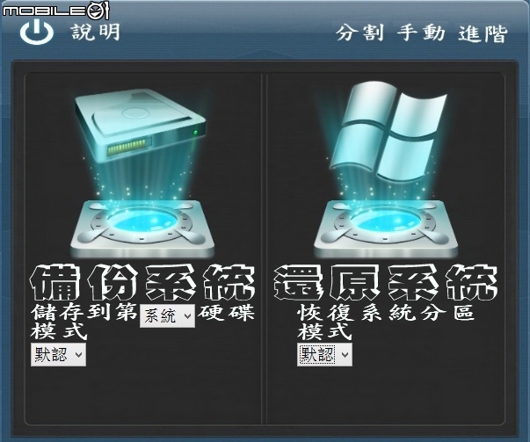Click the arrow of 系統 disk selector
The height and width of the screenshot is (442, 530).
coord(187,316)
